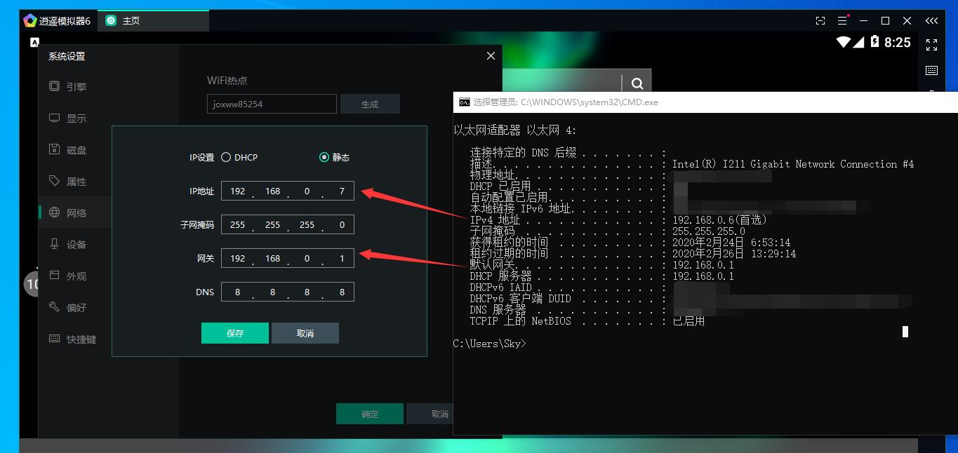This screenshot has width=958, height=453.
Task: Select the 静态 (Static) radio button
Action: pyautogui.click(x=324, y=157)
